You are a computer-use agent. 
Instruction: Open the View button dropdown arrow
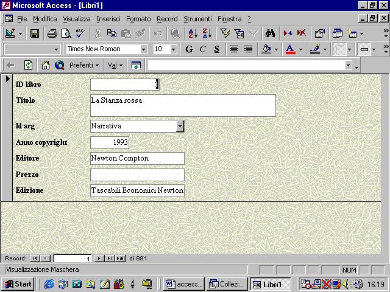click(20, 33)
